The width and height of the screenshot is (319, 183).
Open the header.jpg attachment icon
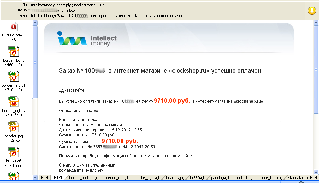(x=14, y=127)
